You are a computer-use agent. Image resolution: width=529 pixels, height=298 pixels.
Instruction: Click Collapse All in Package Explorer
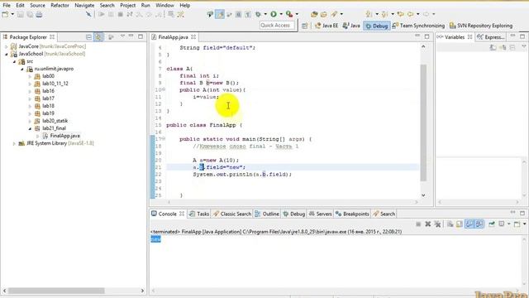click(x=88, y=36)
